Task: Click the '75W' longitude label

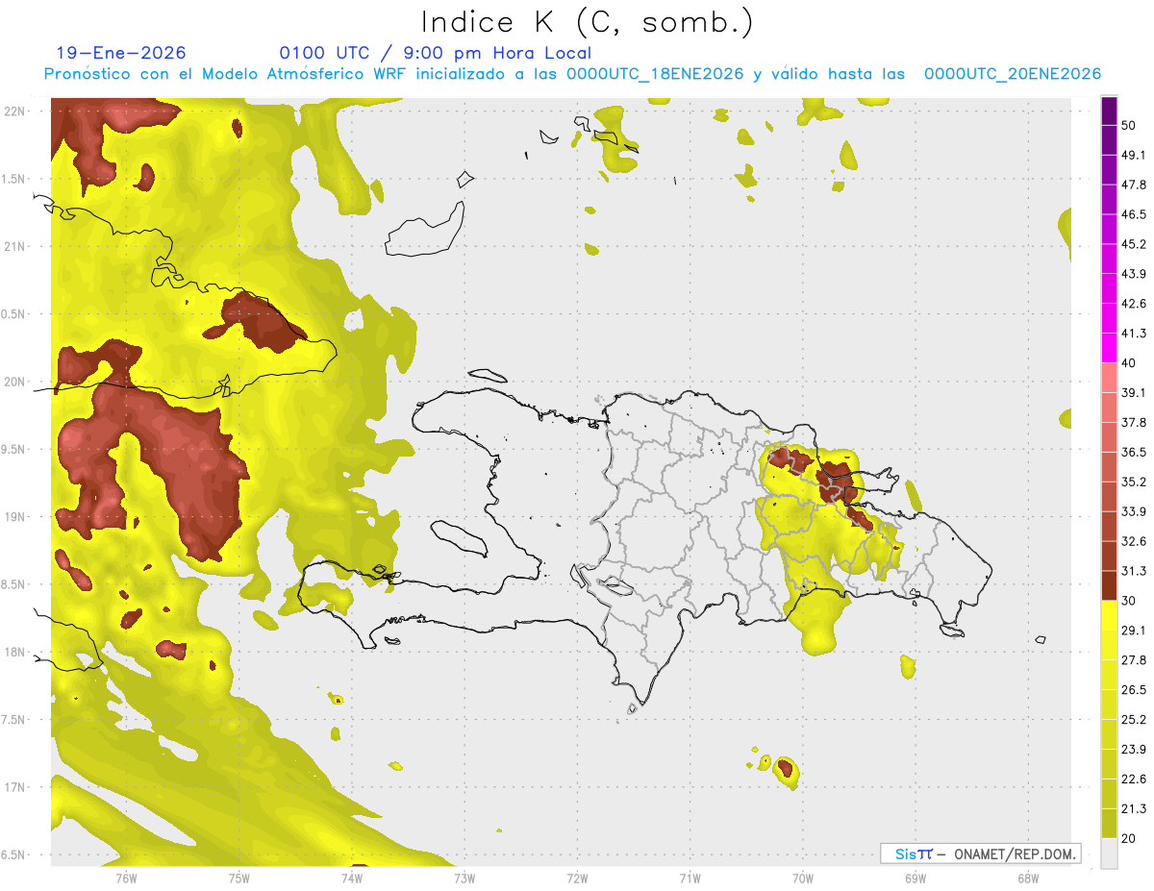Action: click(239, 878)
